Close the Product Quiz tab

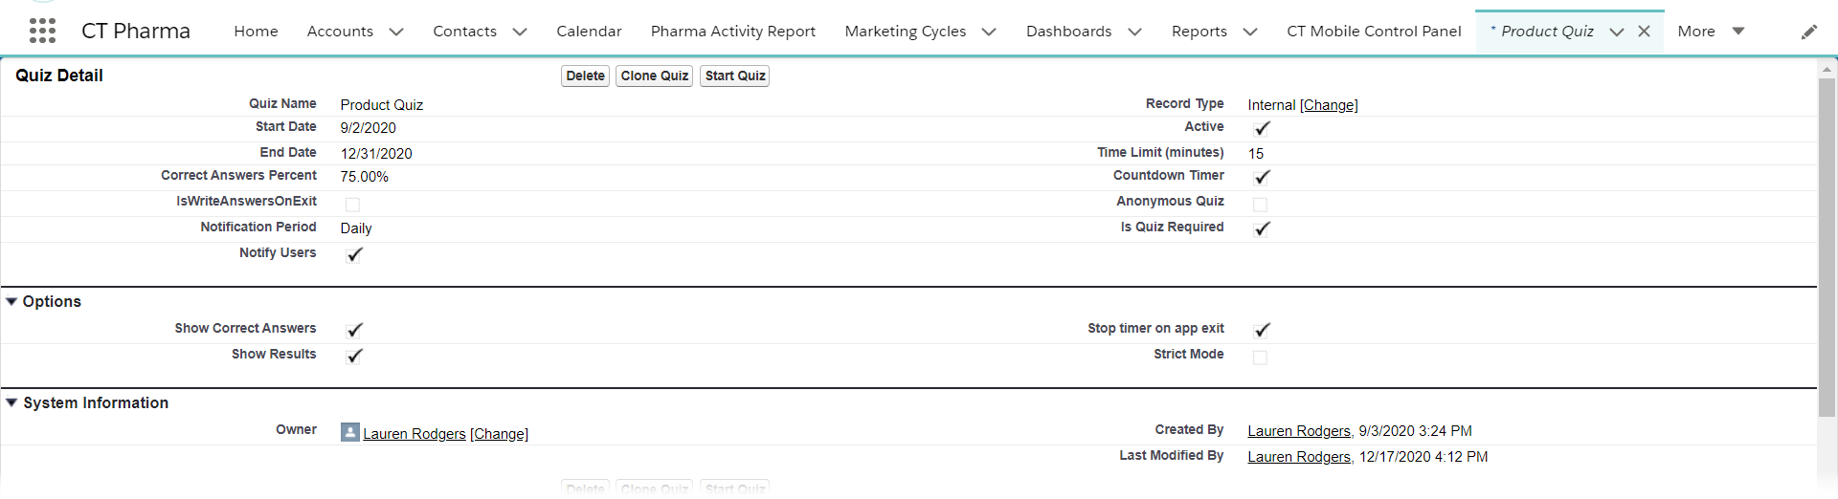click(x=1644, y=32)
